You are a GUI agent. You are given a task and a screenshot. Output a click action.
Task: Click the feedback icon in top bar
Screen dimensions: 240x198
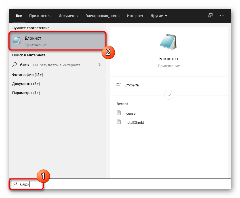[x=210, y=16]
